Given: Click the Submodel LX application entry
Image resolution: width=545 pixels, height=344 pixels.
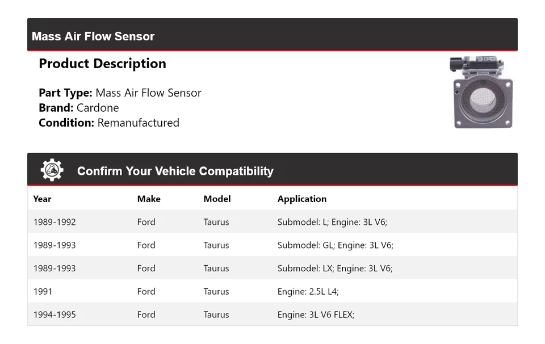Looking at the screenshot, I should point(335,269).
